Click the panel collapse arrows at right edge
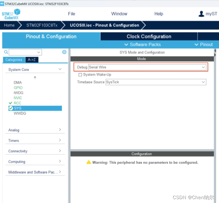This screenshot has width=219, height=203. (x=215, y=53)
